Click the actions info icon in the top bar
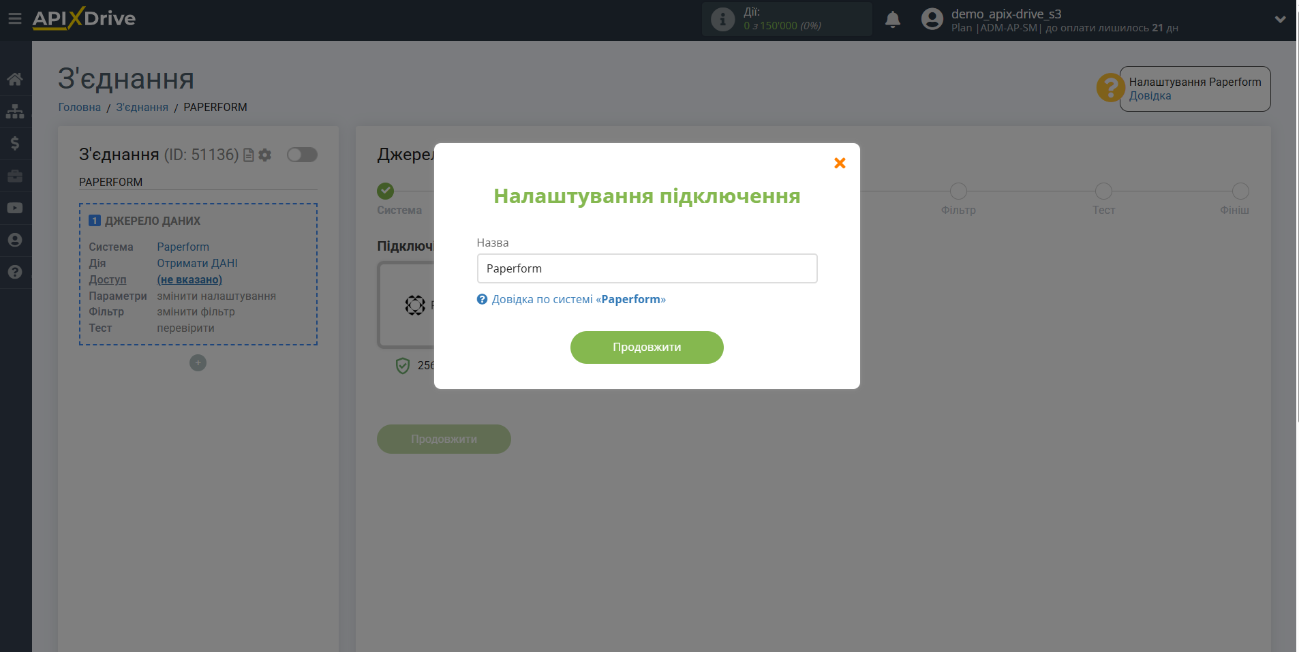This screenshot has width=1299, height=652. coord(722,19)
